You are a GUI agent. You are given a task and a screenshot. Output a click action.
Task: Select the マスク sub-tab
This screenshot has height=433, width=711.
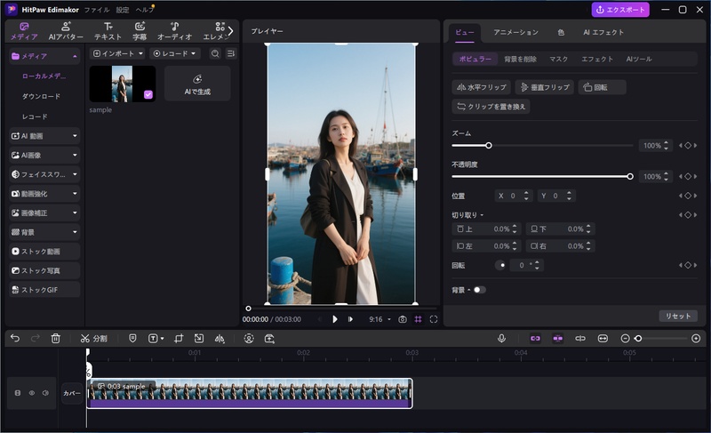[558, 59]
